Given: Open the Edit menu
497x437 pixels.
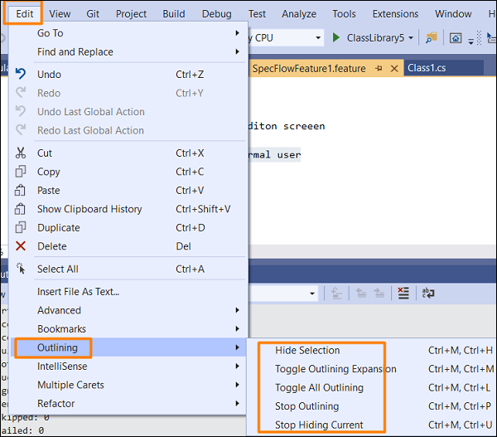Looking at the screenshot, I should coord(24,13).
